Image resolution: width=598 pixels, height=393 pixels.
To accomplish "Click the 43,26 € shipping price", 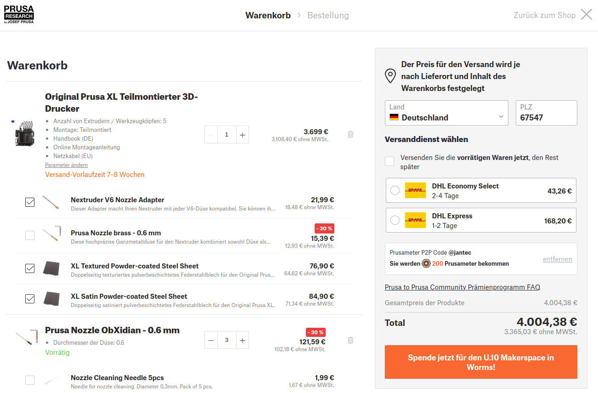I will 559,191.
